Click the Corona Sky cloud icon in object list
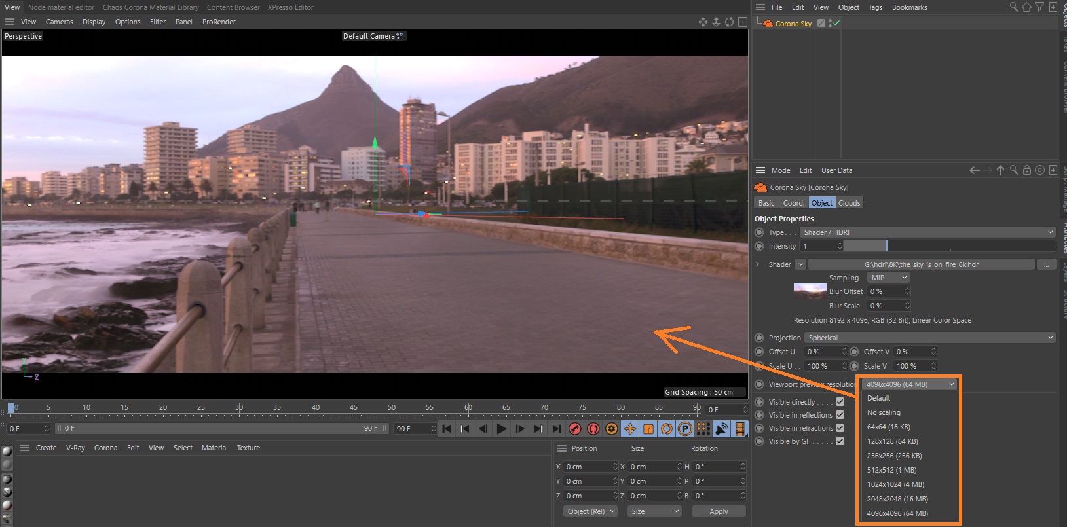 [x=767, y=24]
